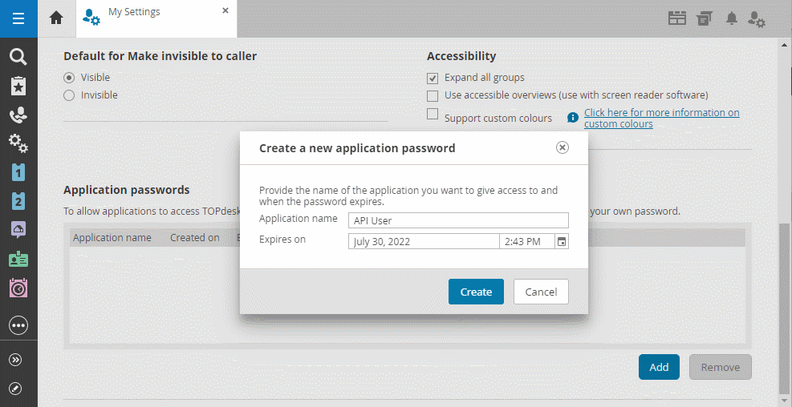Open the notifications bell

coord(731,18)
